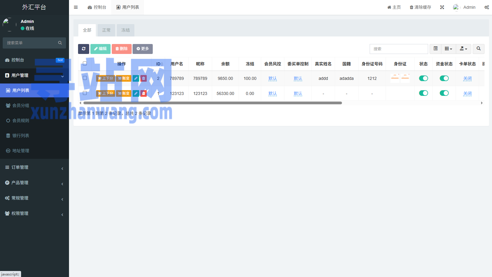Click the table search input field
Viewport: 492px width, 277px height.
[398, 49]
